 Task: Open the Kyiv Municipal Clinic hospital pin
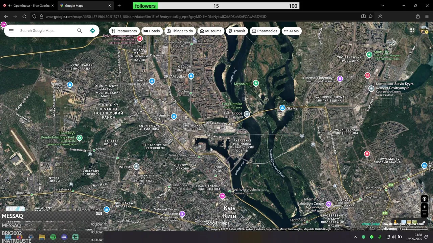click(x=140, y=38)
